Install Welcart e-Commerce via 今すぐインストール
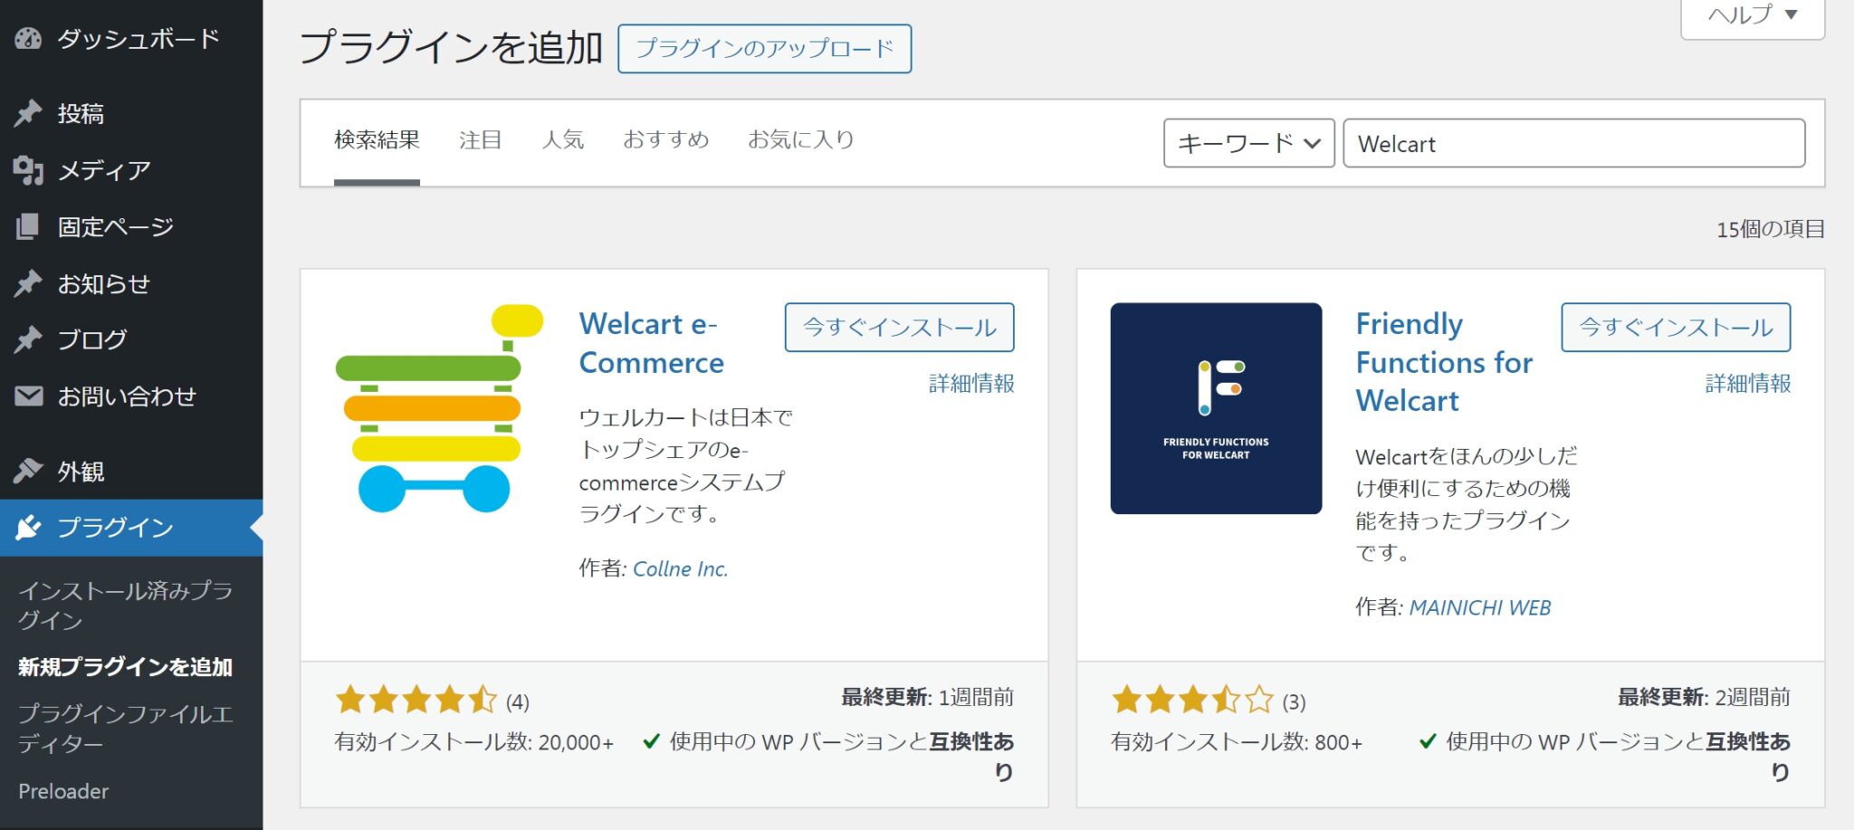This screenshot has height=830, width=1854. point(898,328)
